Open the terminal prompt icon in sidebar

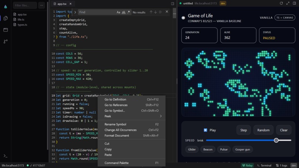[x=6, y=156]
